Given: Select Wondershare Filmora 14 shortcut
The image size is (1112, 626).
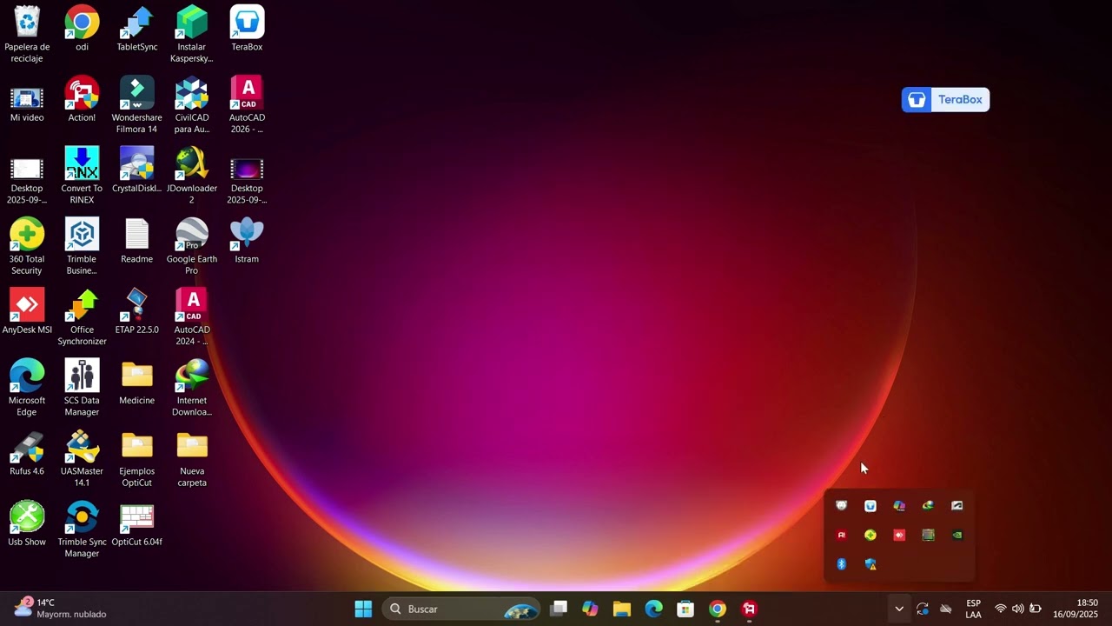Looking at the screenshot, I should tap(136, 105).
